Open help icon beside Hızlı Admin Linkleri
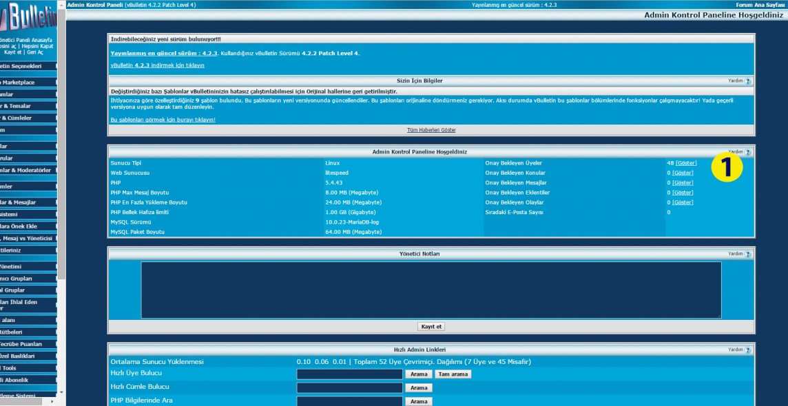 click(747, 350)
